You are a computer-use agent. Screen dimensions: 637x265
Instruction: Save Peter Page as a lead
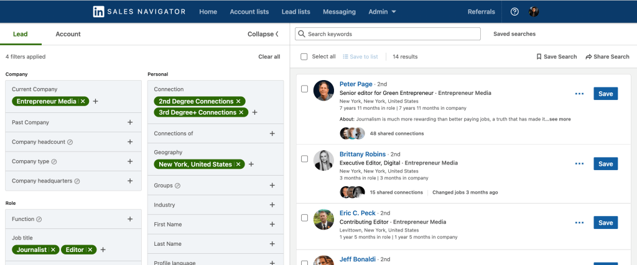click(x=605, y=94)
